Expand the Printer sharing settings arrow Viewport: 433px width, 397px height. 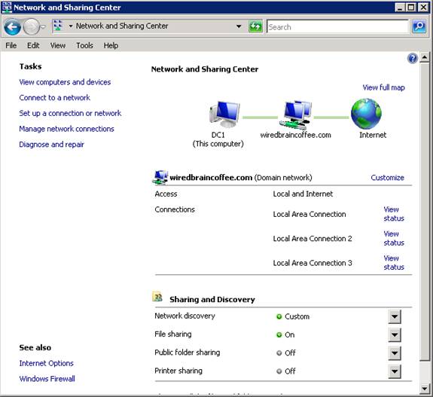coord(395,371)
